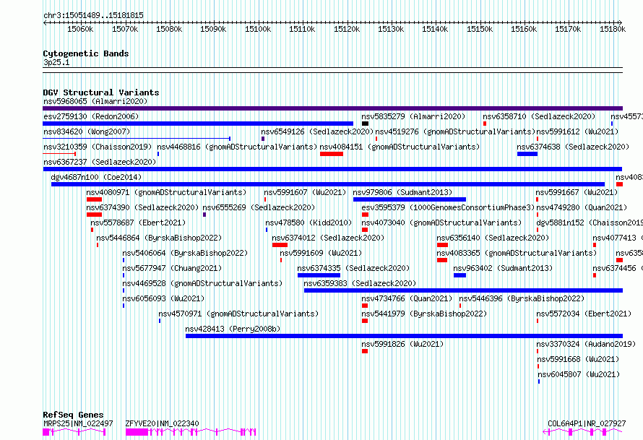Select dgv4687n100 (Coe2014) variant label
Viewport: 643px width, 440px height.
click(96, 177)
